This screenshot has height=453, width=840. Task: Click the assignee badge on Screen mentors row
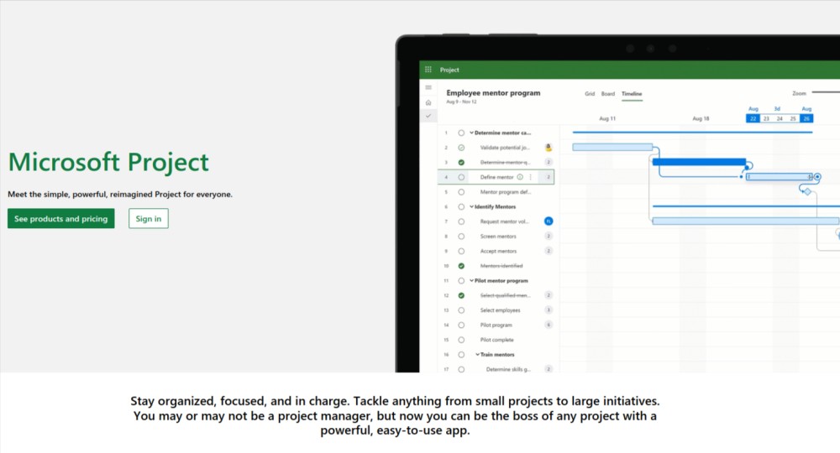click(x=548, y=236)
